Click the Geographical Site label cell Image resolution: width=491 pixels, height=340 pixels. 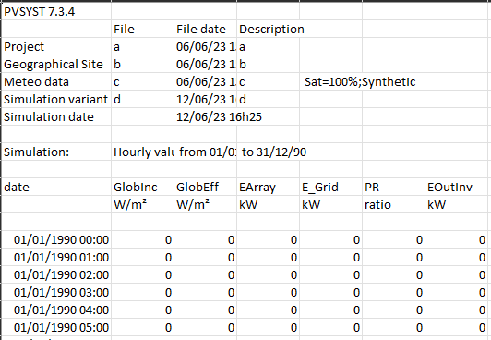tap(56, 65)
